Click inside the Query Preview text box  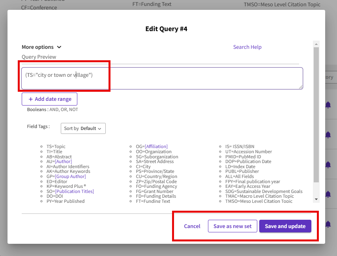click(162, 78)
